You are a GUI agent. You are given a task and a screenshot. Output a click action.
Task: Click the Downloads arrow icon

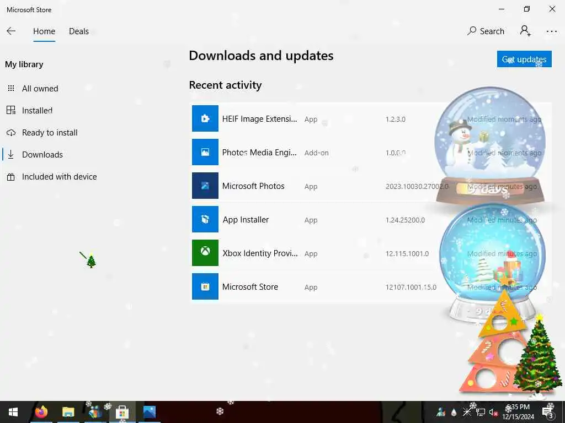[x=11, y=155]
